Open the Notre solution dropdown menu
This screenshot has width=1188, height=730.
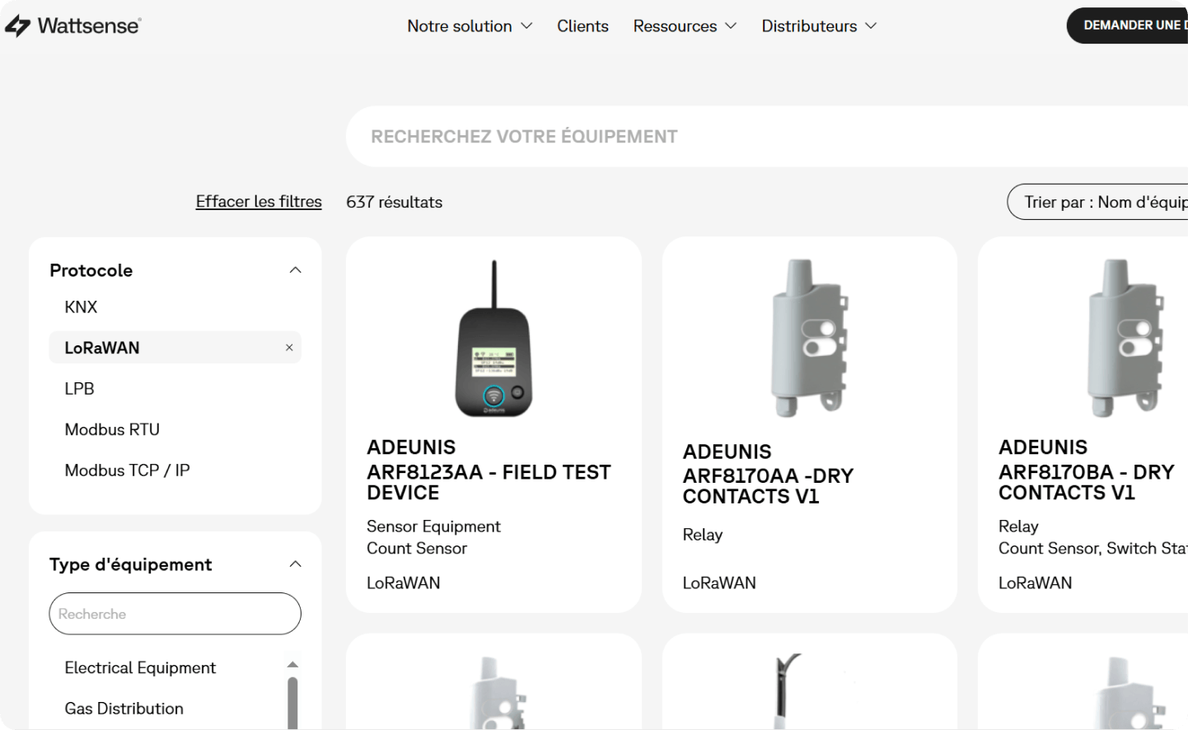tap(470, 26)
